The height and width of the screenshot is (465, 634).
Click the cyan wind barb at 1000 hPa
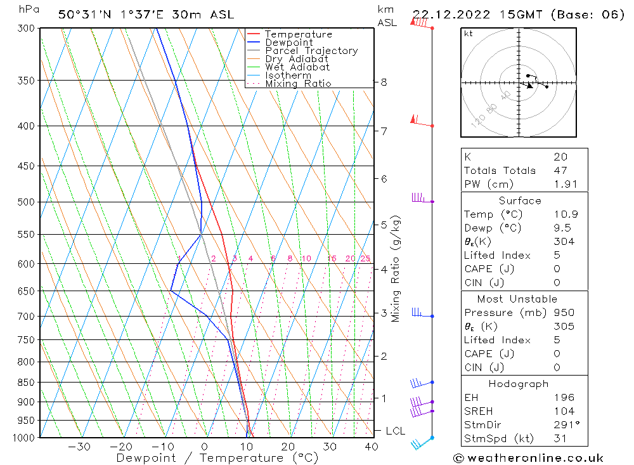422,443
